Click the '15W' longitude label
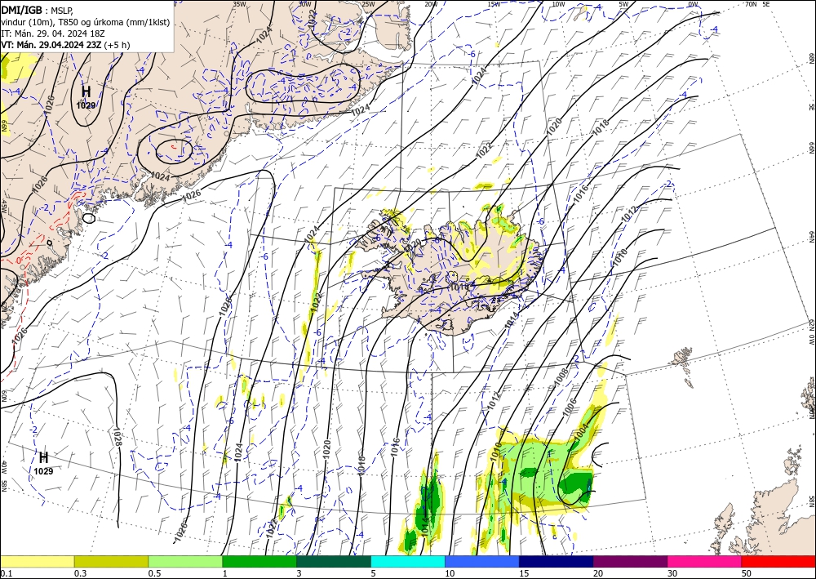Screen dimensions: 816x579 pos(494,4)
